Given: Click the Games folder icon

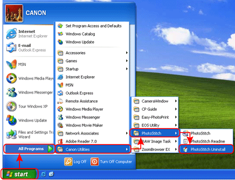Looking at the screenshot, I should [60, 61].
